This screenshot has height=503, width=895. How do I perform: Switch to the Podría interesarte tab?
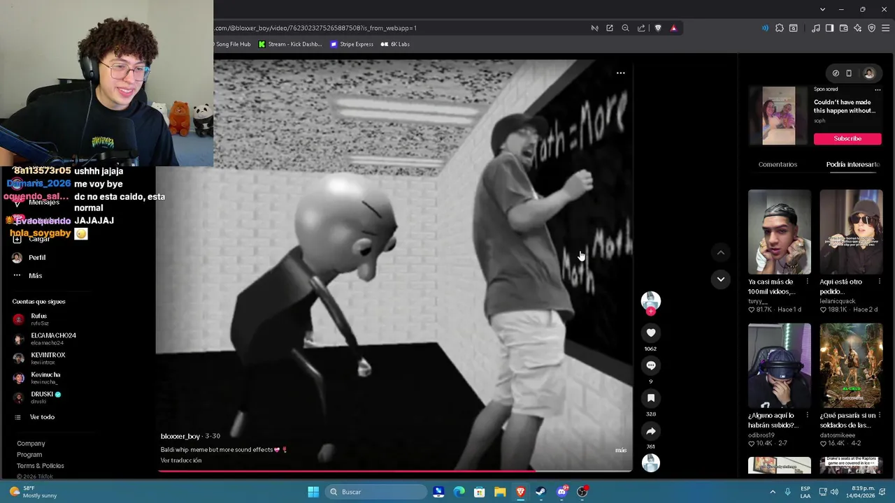coord(853,164)
